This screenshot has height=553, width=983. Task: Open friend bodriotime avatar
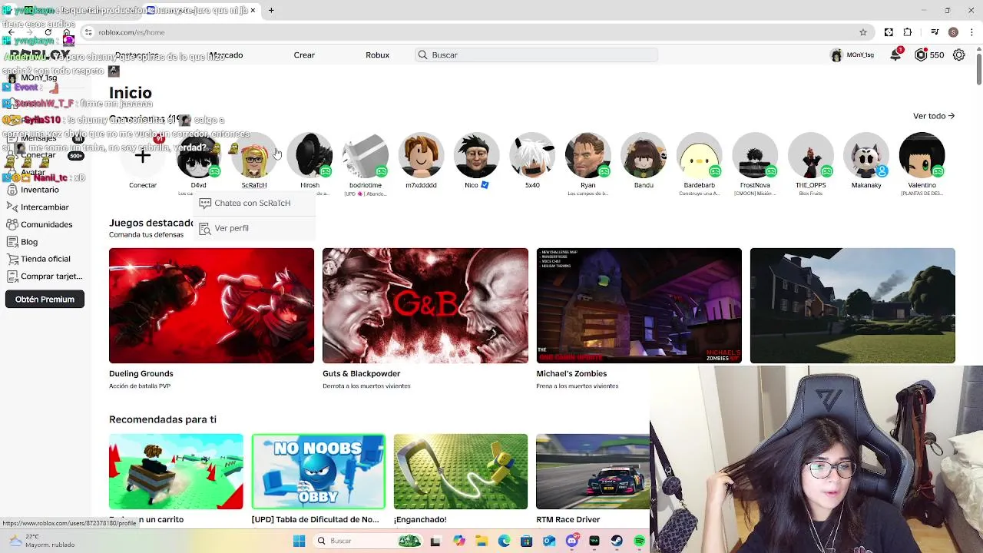(366, 156)
